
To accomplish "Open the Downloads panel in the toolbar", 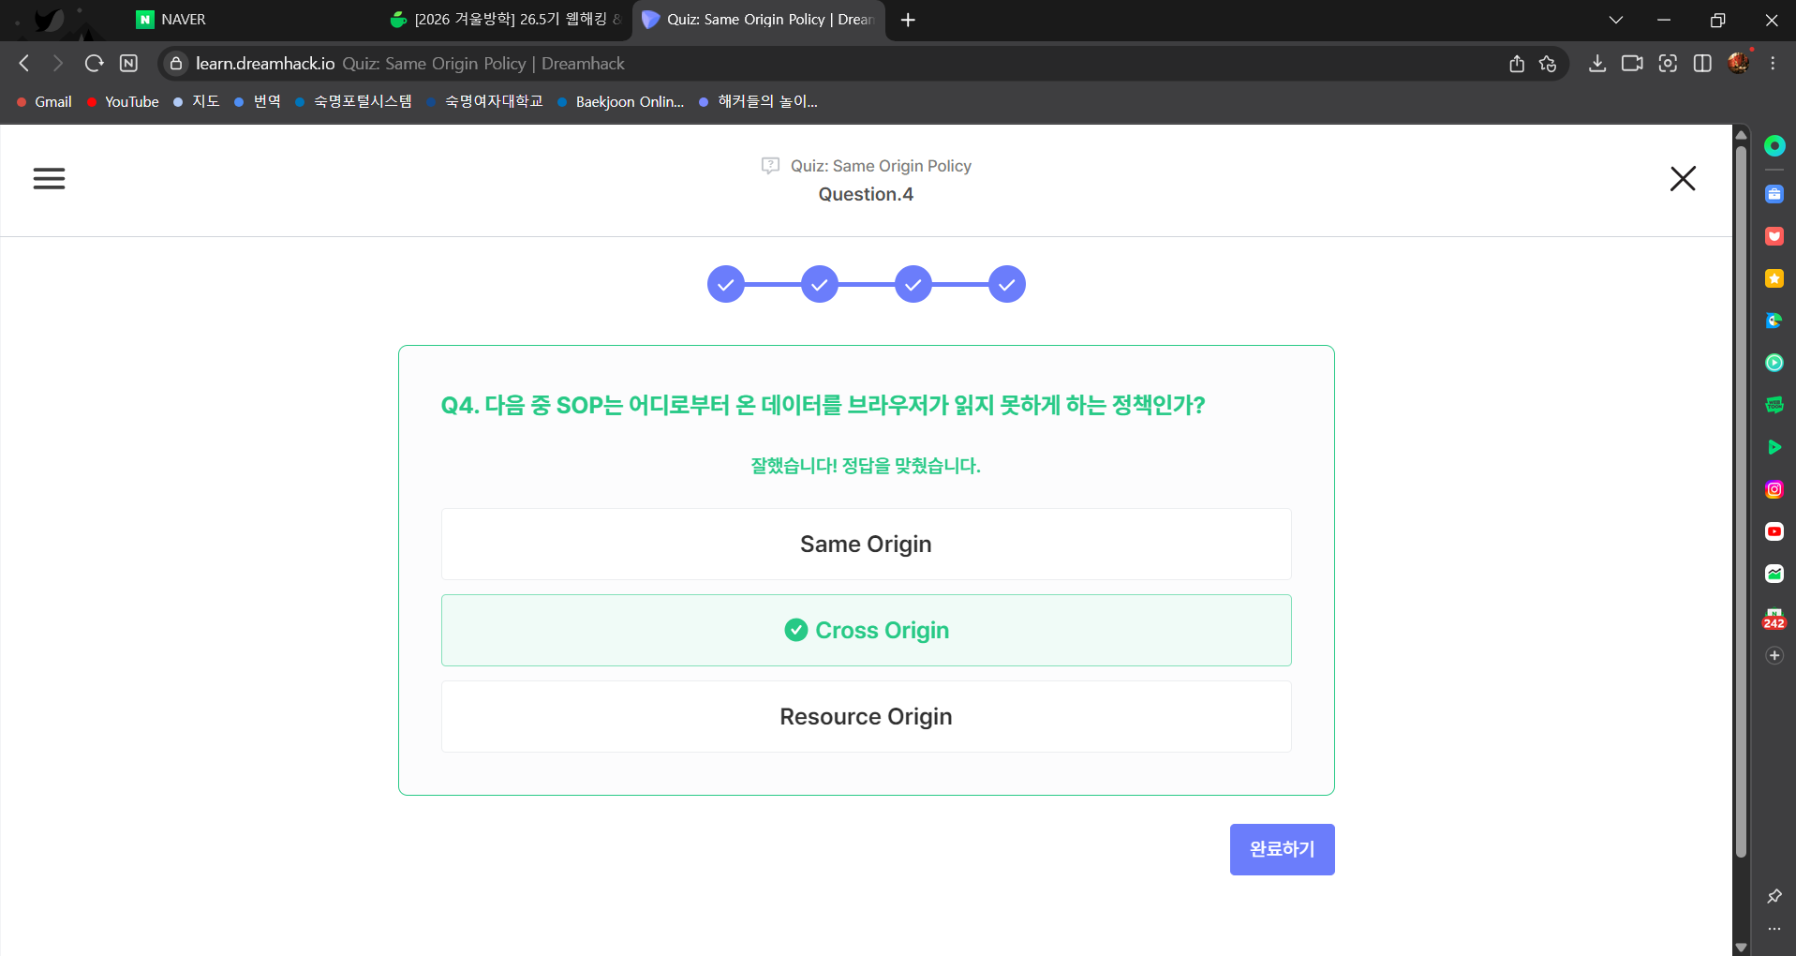I will (1597, 63).
